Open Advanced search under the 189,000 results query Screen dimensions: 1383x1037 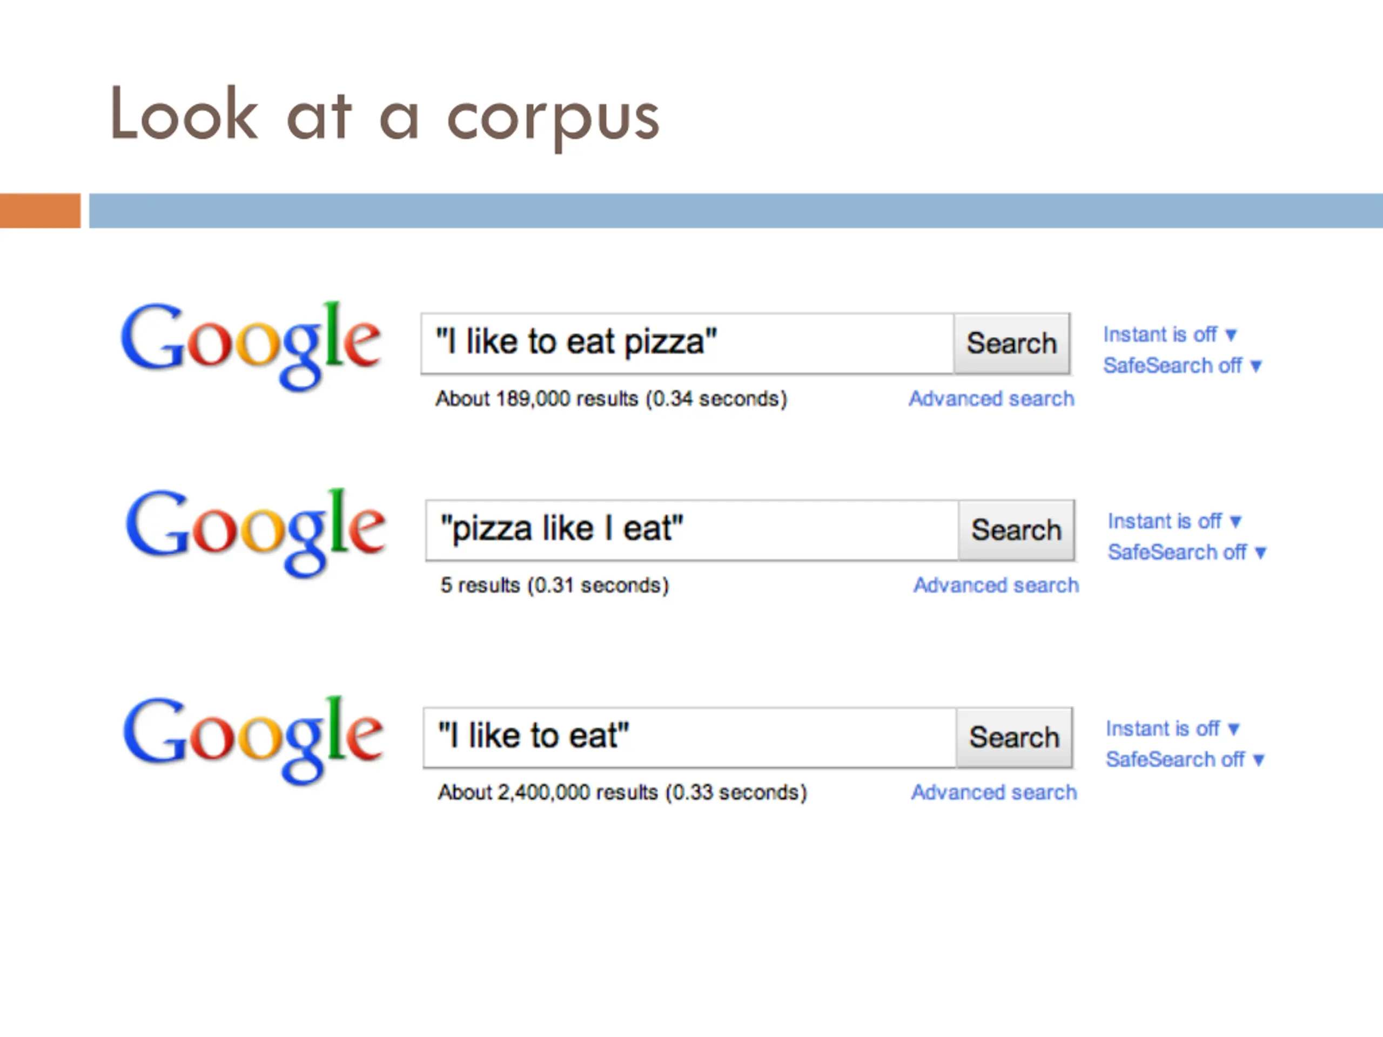point(991,399)
